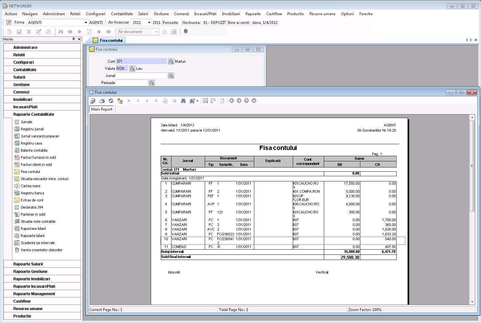Toggle the Perioada lookup selector
The width and height of the screenshot is (481, 323).
(151, 82)
